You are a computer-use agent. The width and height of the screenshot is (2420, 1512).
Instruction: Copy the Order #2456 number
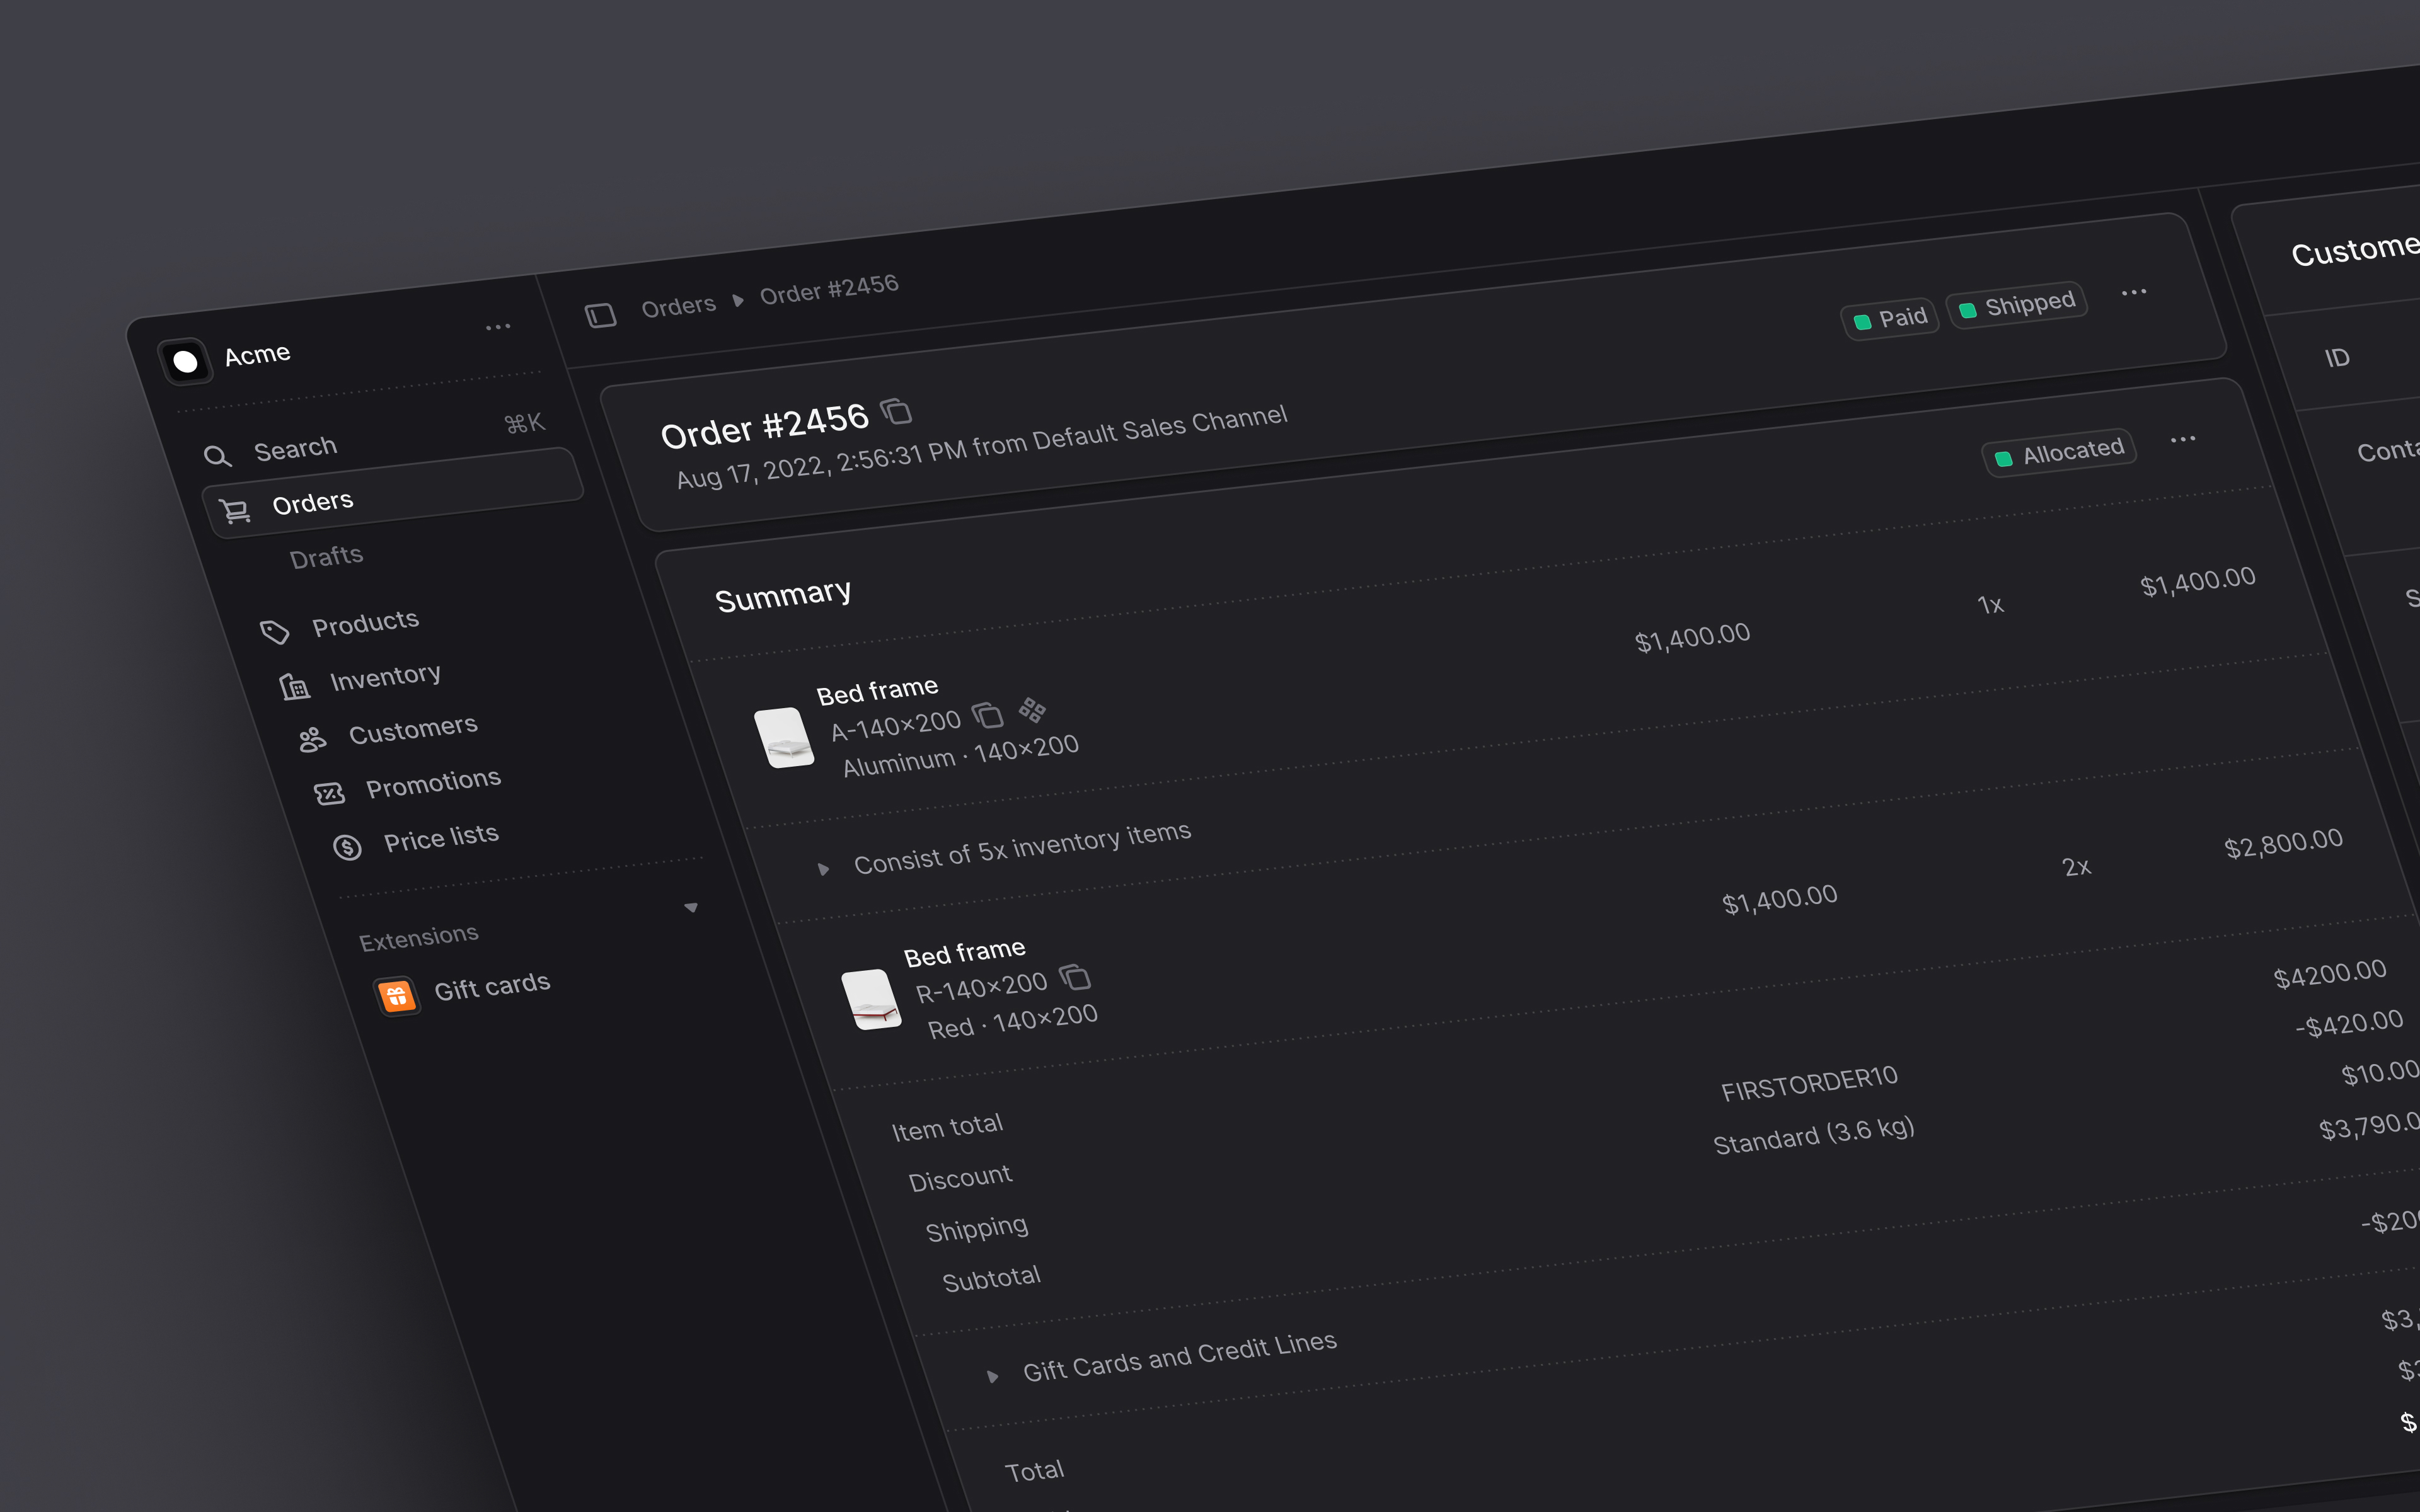click(x=896, y=411)
